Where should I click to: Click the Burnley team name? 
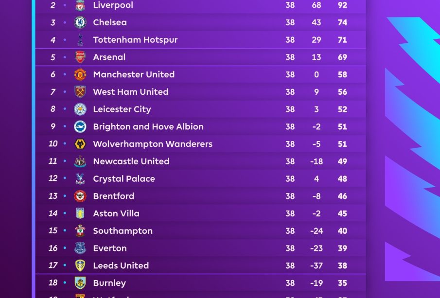(109, 283)
